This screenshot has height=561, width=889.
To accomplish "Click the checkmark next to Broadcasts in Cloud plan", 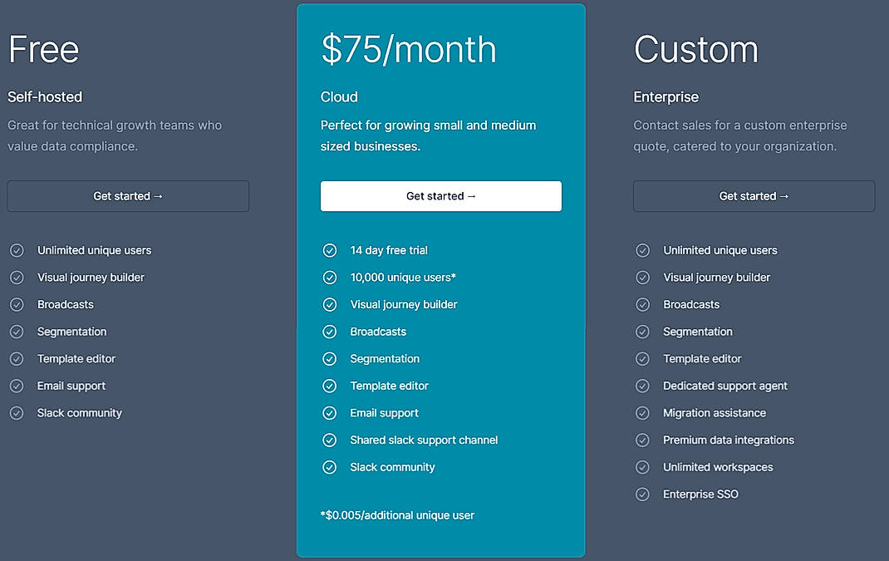I will (x=330, y=332).
